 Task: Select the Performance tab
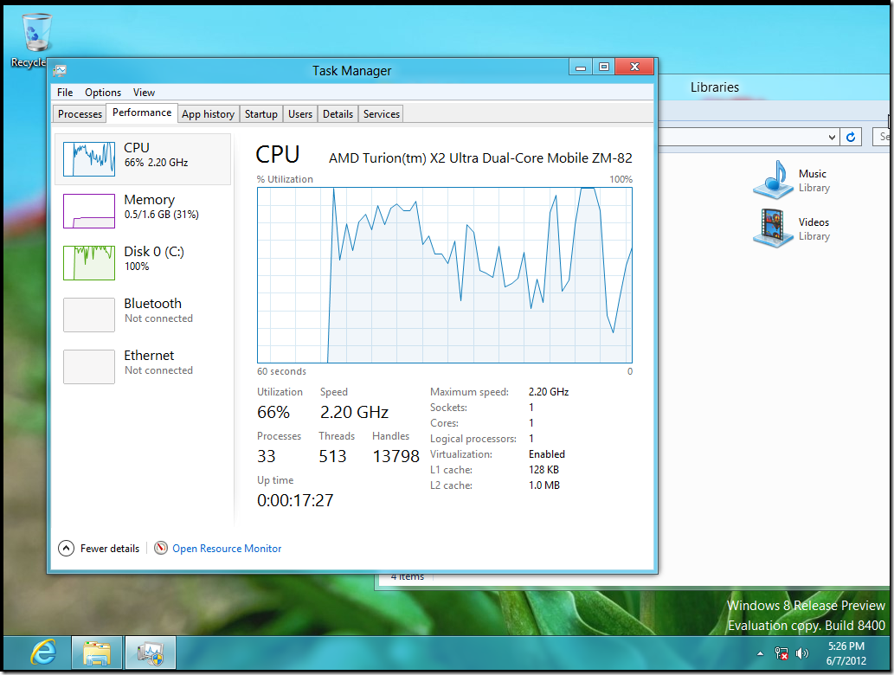pos(142,112)
